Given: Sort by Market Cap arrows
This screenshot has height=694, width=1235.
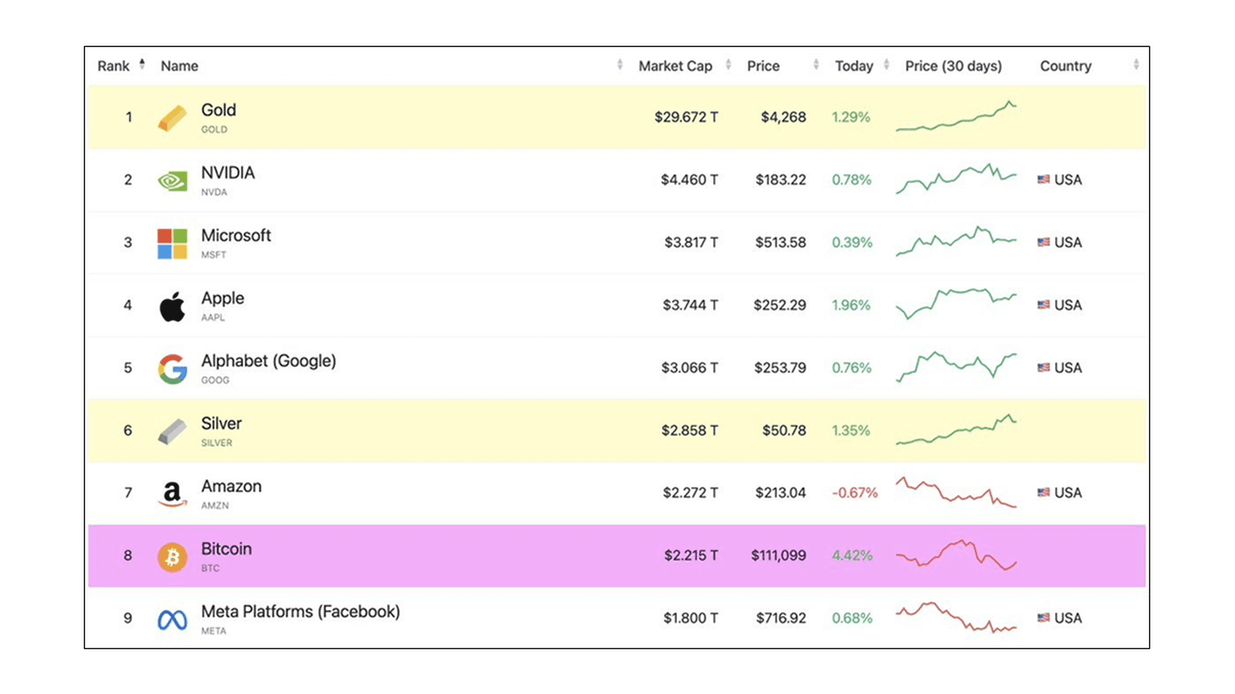Looking at the screenshot, I should click(x=728, y=65).
